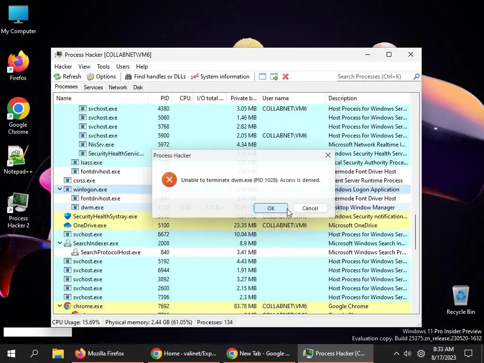Viewport: 484px width, 363px height.
Task: Open the Firefox desktop shortcut
Action: 18,66
